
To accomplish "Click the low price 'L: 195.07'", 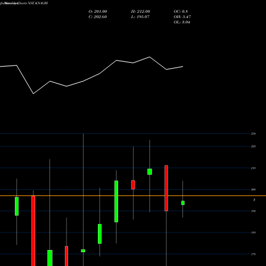I will tap(140, 17).
